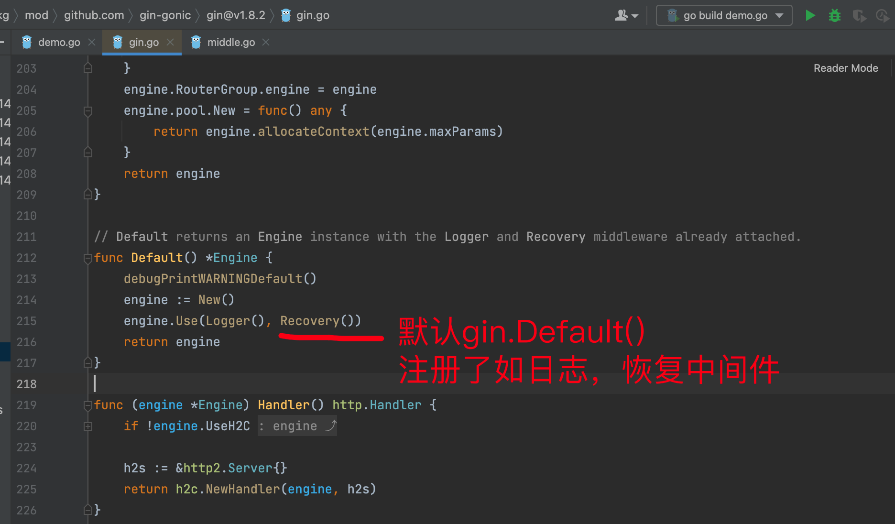The image size is (895, 524).
Task: Click the gin.go gopher icon in breadcrumb
Action: tap(286, 16)
